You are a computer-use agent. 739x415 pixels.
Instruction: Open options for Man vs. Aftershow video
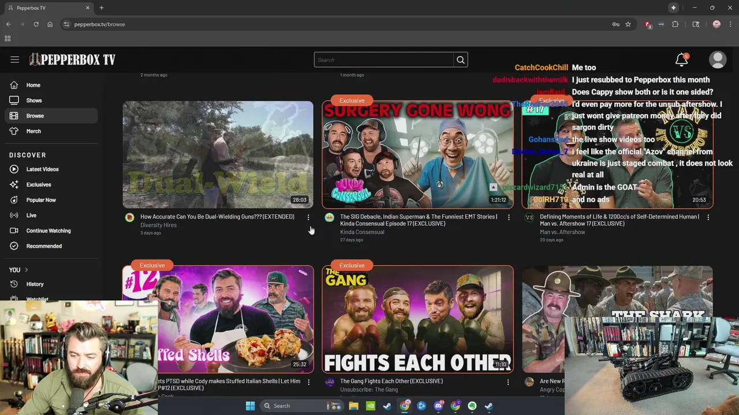pos(708,217)
